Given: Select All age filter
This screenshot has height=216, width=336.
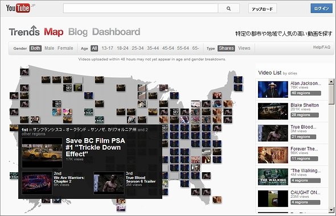Looking at the screenshot, I should (95, 48).
